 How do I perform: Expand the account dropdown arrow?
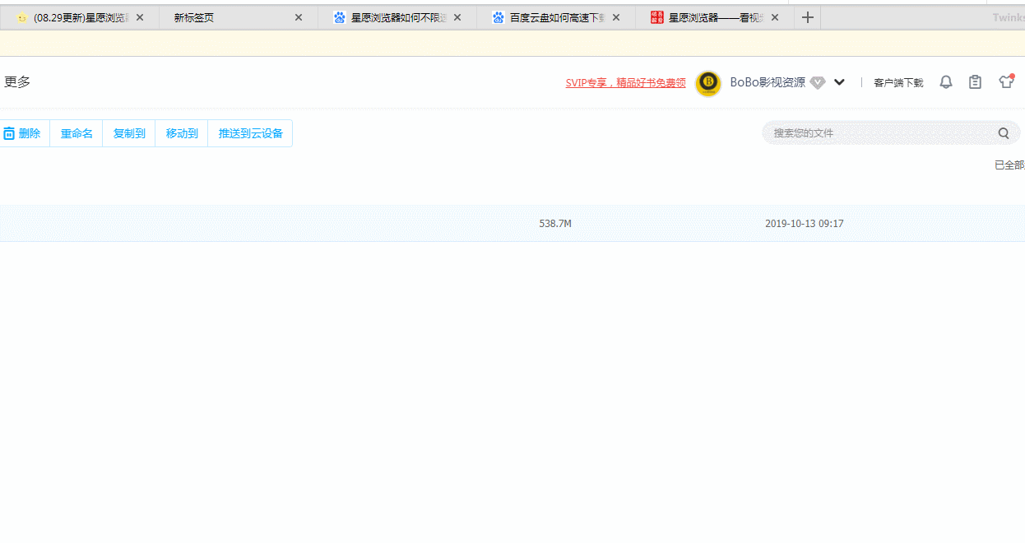(839, 82)
